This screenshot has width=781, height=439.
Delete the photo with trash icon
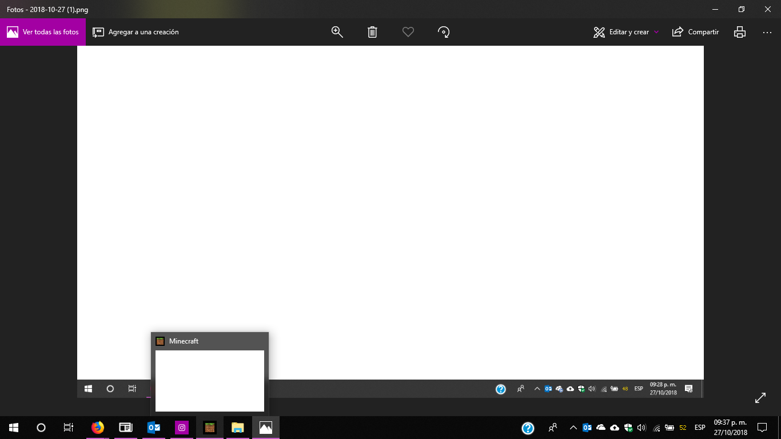coord(372,32)
